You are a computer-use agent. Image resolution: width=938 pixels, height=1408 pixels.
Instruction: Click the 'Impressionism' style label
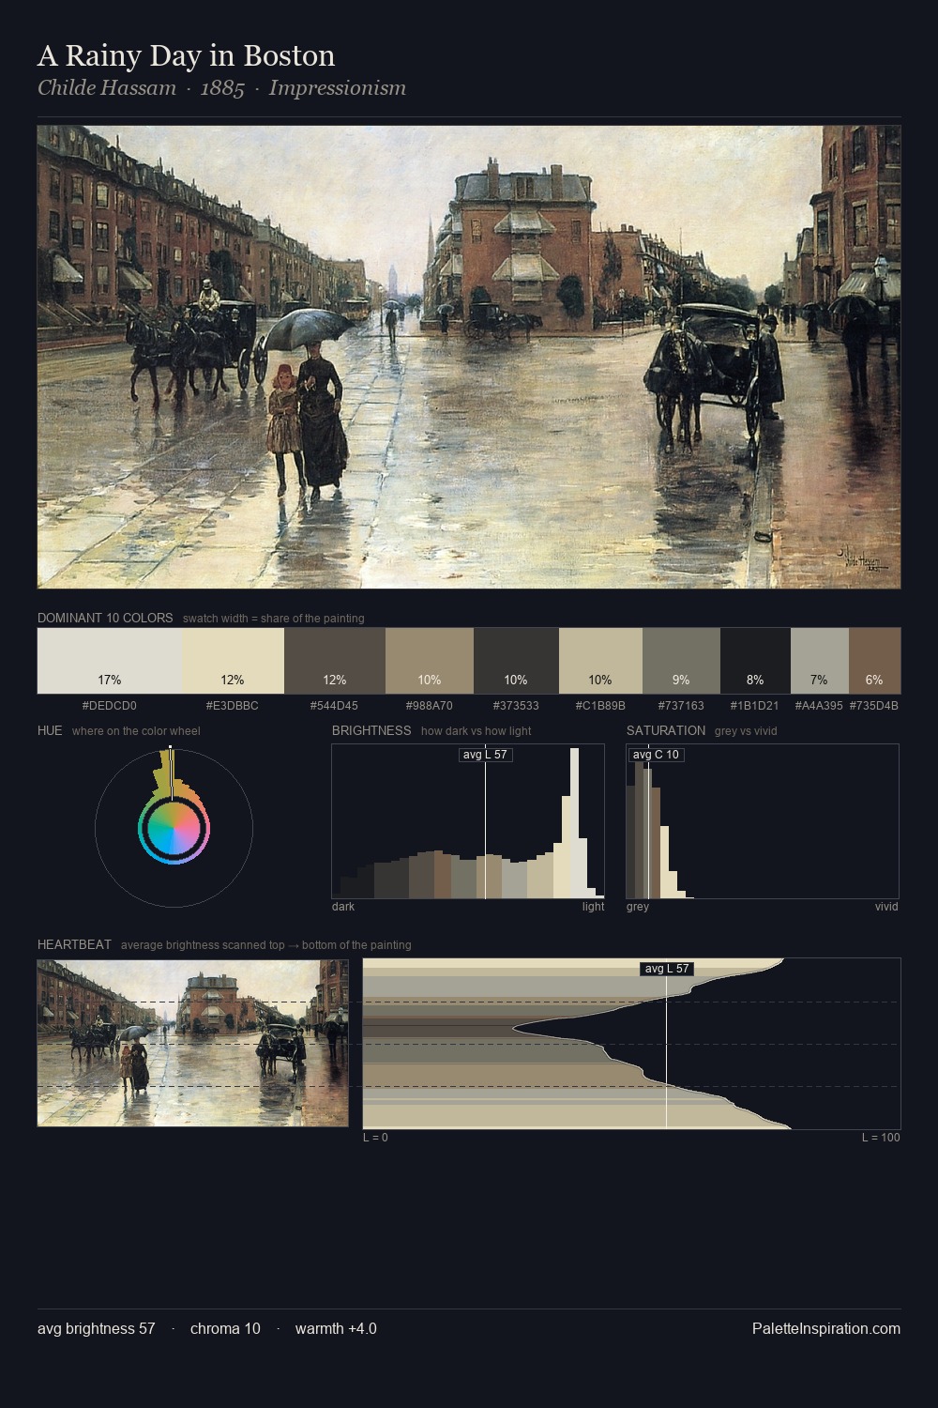click(x=338, y=88)
